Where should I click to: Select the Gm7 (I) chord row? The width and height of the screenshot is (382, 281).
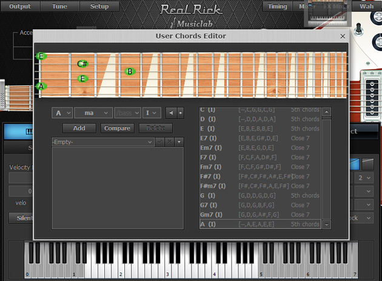click(x=260, y=215)
